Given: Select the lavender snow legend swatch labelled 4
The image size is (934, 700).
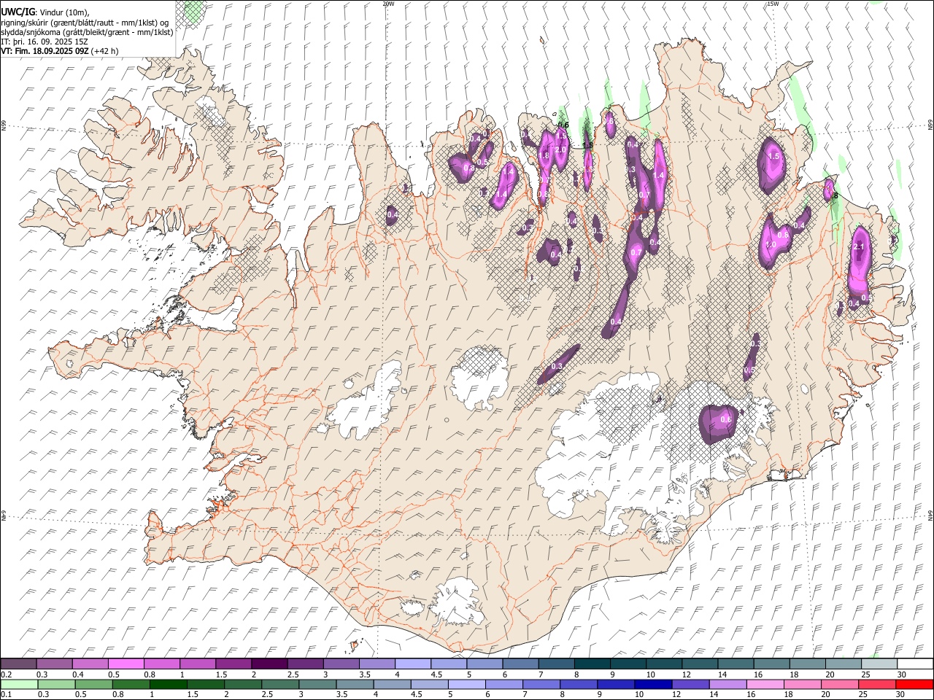Looking at the screenshot, I should point(413,664).
